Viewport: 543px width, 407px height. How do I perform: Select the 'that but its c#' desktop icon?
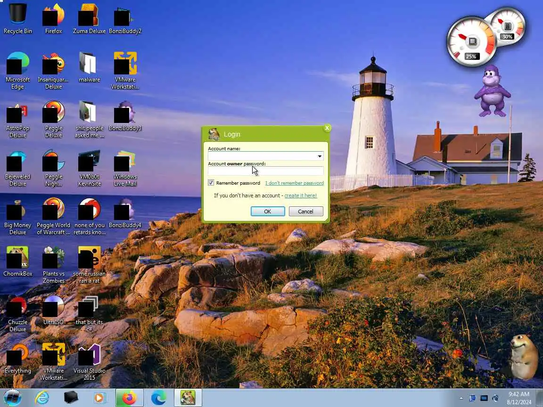pyautogui.click(x=89, y=313)
